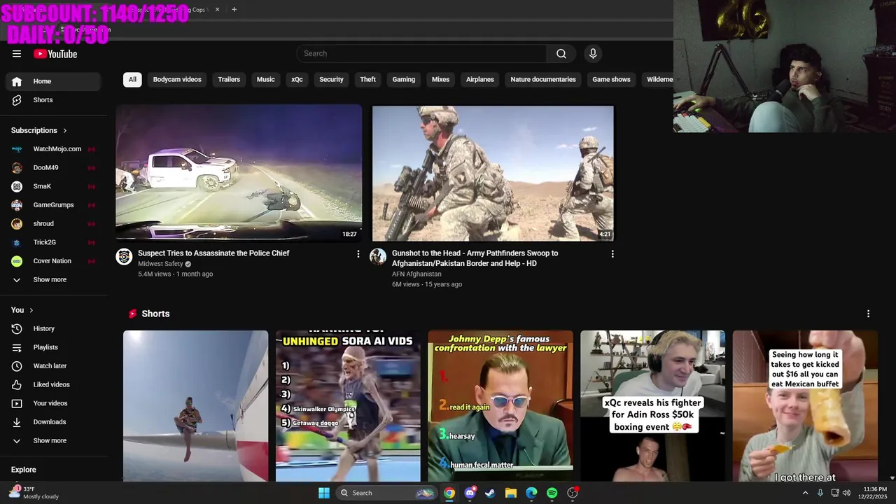The height and width of the screenshot is (504, 896).
Task: Expand the You section header
Action: (22, 310)
